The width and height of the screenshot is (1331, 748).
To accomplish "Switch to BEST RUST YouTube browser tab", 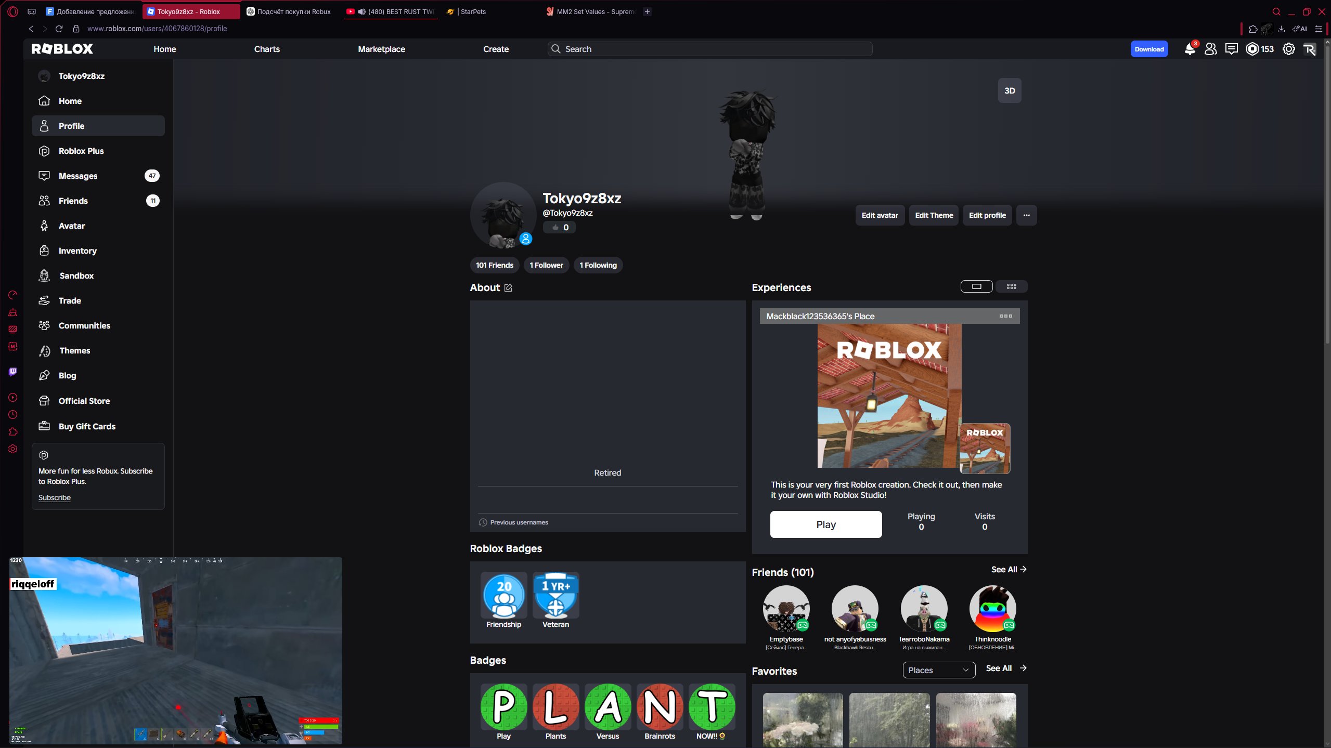I will (x=391, y=11).
